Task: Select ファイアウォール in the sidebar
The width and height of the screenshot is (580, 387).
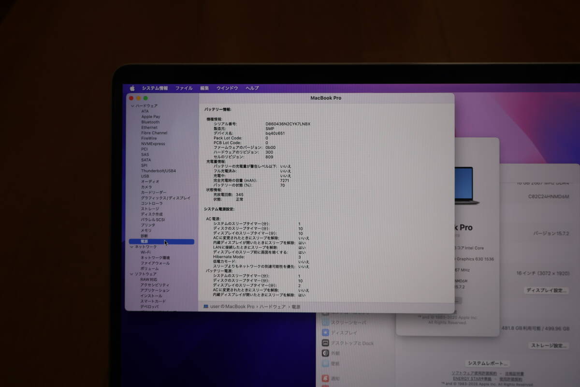Action: click(155, 263)
